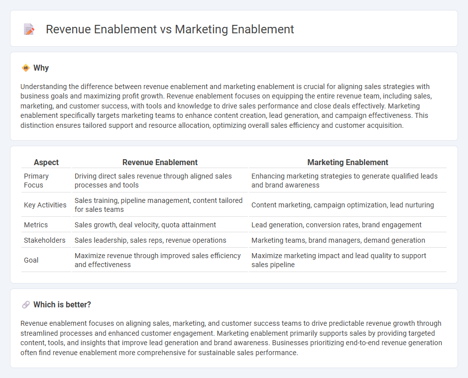Click the Metrics row label
This screenshot has width=468, height=378.
click(x=36, y=225)
